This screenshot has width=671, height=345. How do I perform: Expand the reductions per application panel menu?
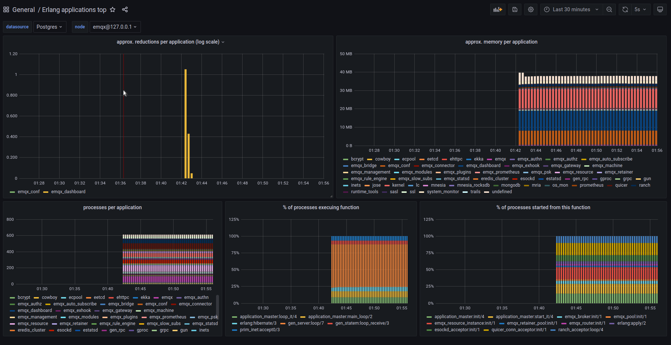pos(223,42)
